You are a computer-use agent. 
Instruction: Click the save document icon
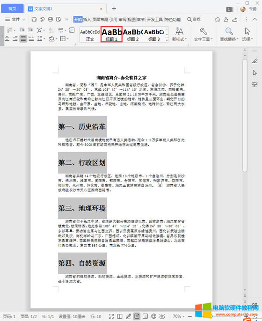point(34,19)
